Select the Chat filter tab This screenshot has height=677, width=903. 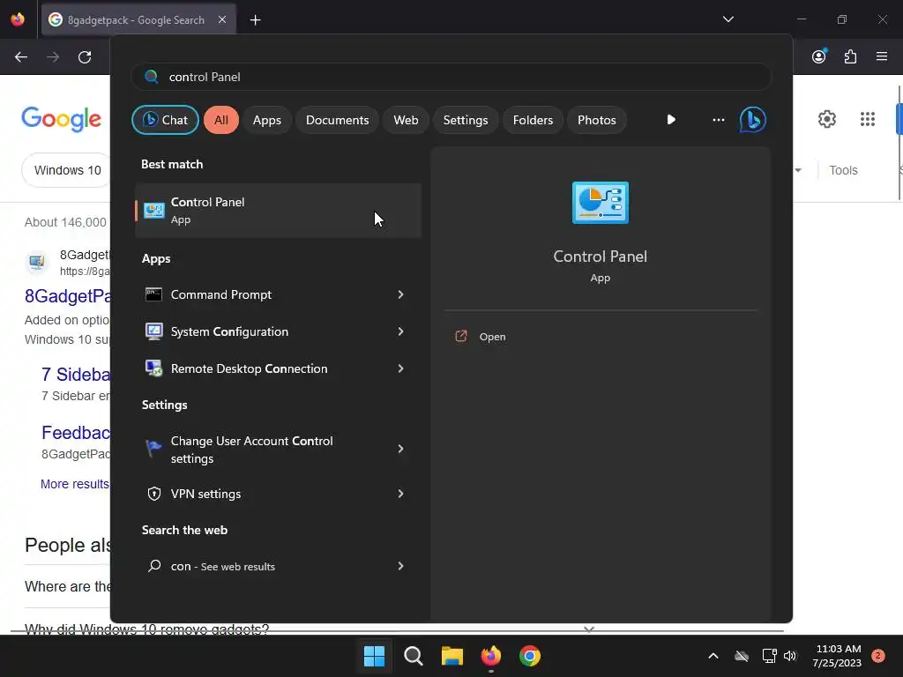pos(165,120)
